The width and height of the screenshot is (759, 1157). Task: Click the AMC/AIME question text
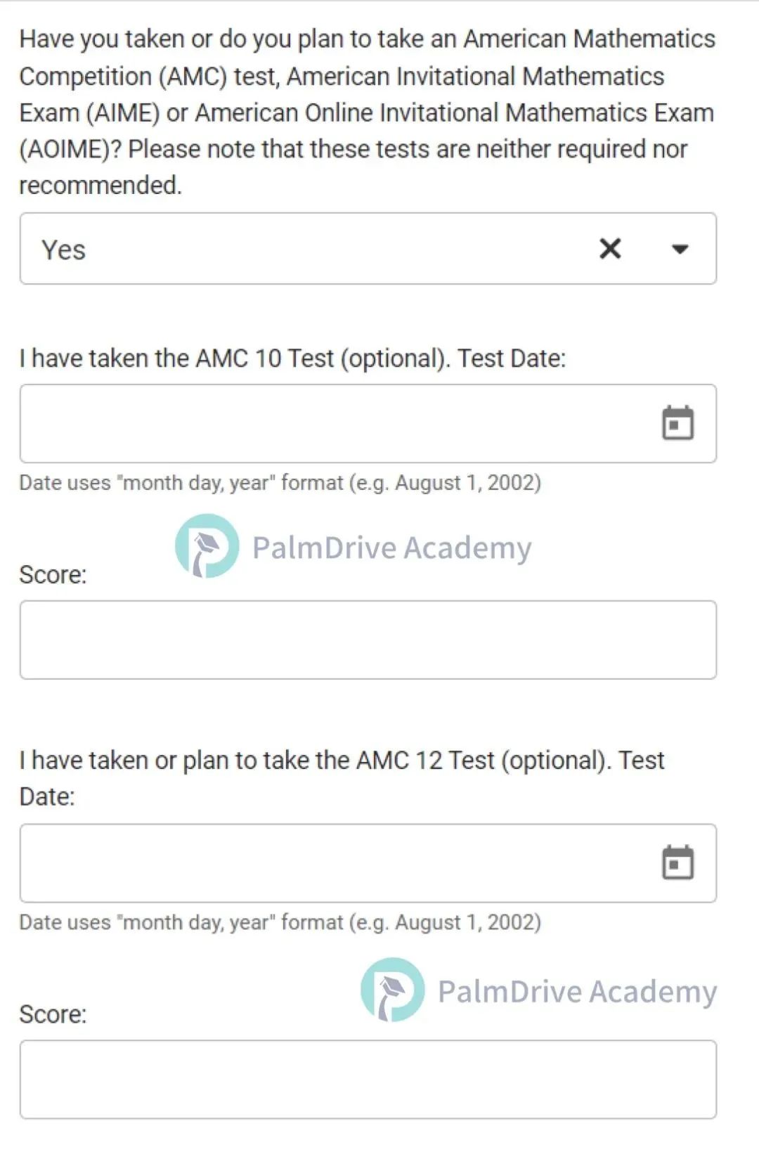pyautogui.click(x=367, y=112)
